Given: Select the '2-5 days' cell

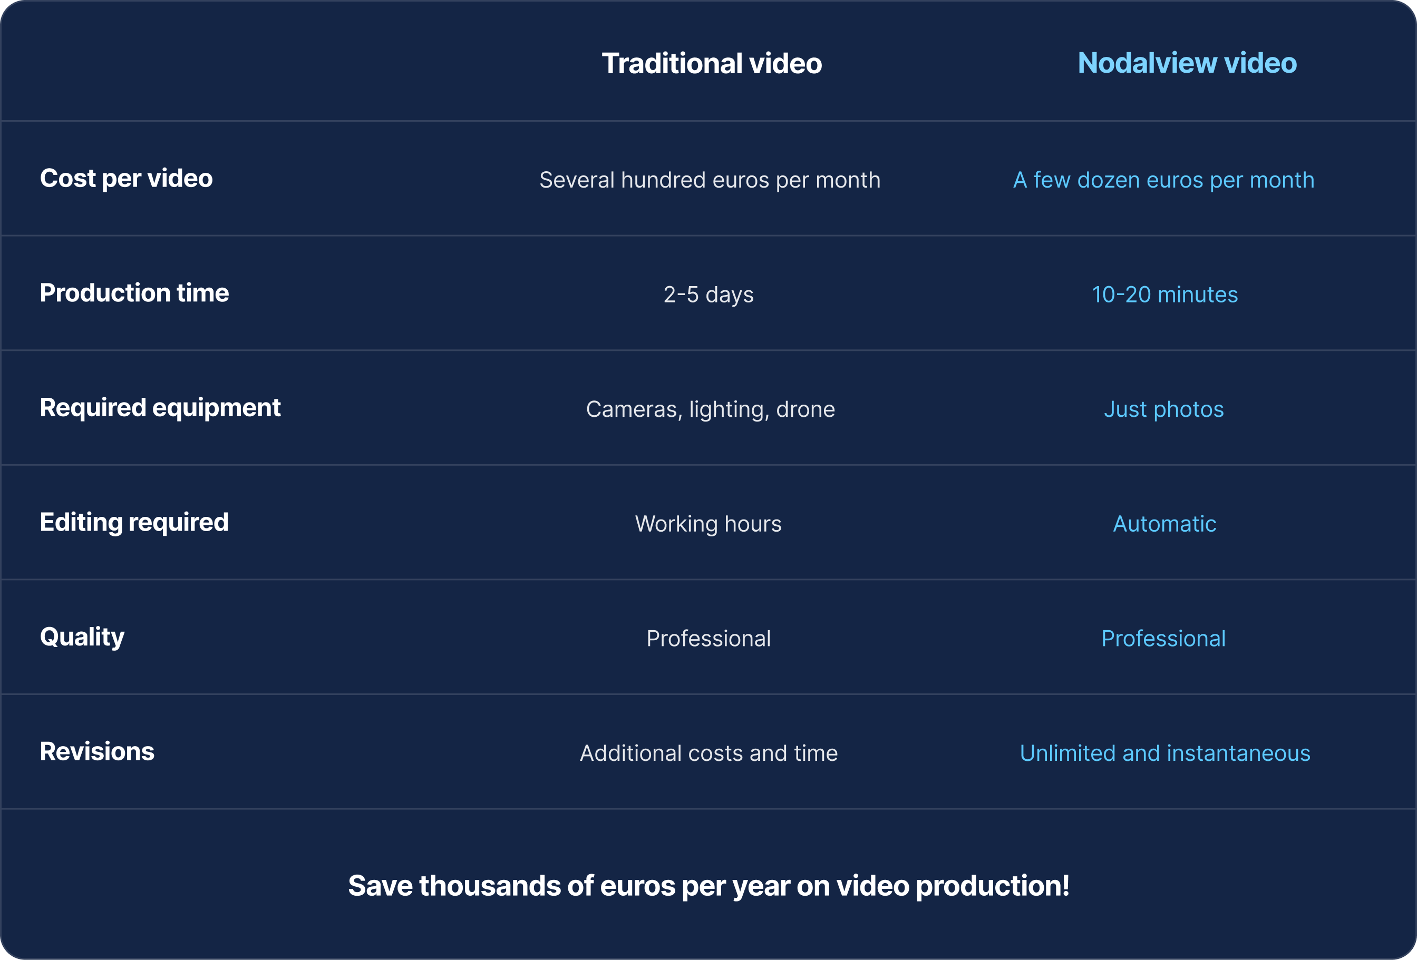Looking at the screenshot, I should tap(708, 295).
